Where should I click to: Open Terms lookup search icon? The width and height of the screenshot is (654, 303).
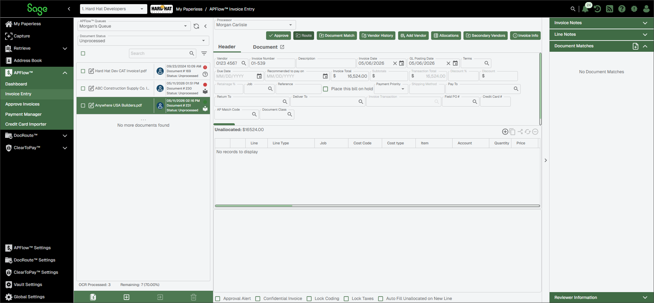(x=487, y=63)
